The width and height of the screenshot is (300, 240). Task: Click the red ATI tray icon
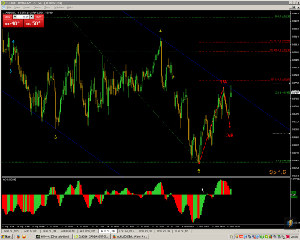point(241,237)
